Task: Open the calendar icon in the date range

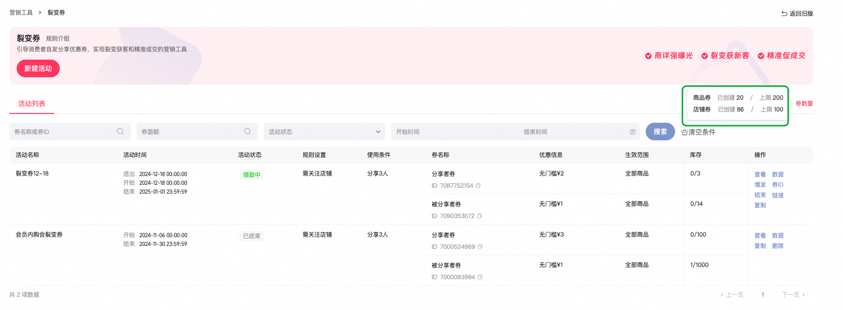Action: [632, 132]
